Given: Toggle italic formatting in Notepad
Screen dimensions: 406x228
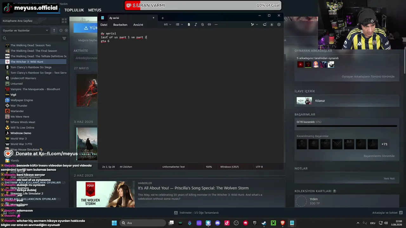Looking at the screenshot, I should tap(196, 24).
